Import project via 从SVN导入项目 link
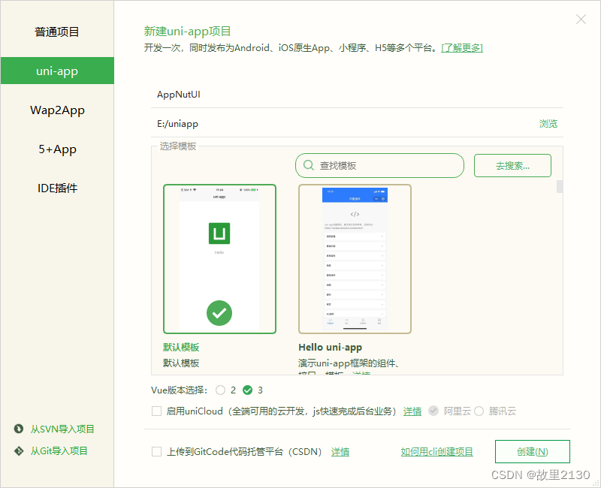The width and height of the screenshot is (601, 488). pos(62,429)
